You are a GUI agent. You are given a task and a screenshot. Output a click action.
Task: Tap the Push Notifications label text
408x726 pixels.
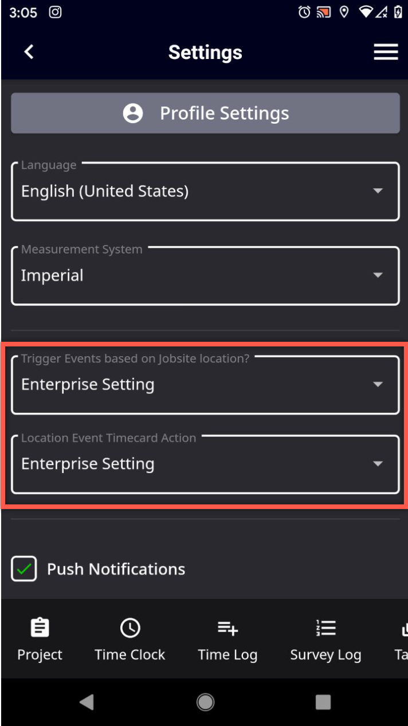pyautogui.click(x=116, y=569)
